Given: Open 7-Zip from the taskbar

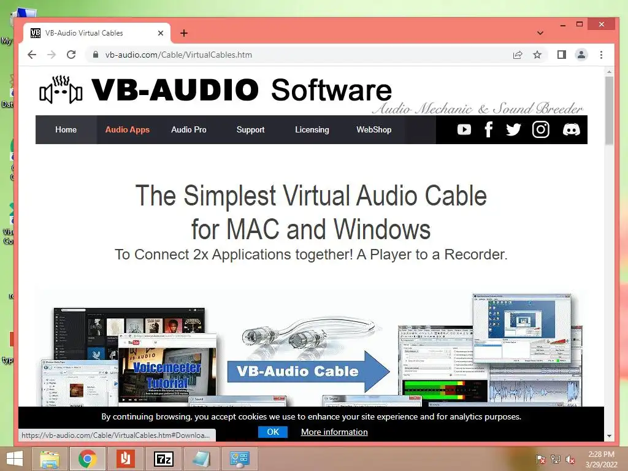Looking at the screenshot, I should point(164,459).
